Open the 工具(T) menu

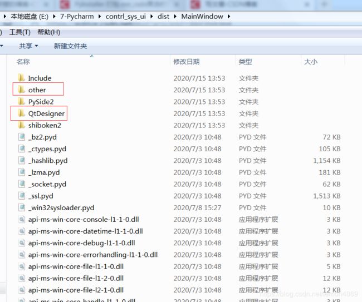[20, 32]
